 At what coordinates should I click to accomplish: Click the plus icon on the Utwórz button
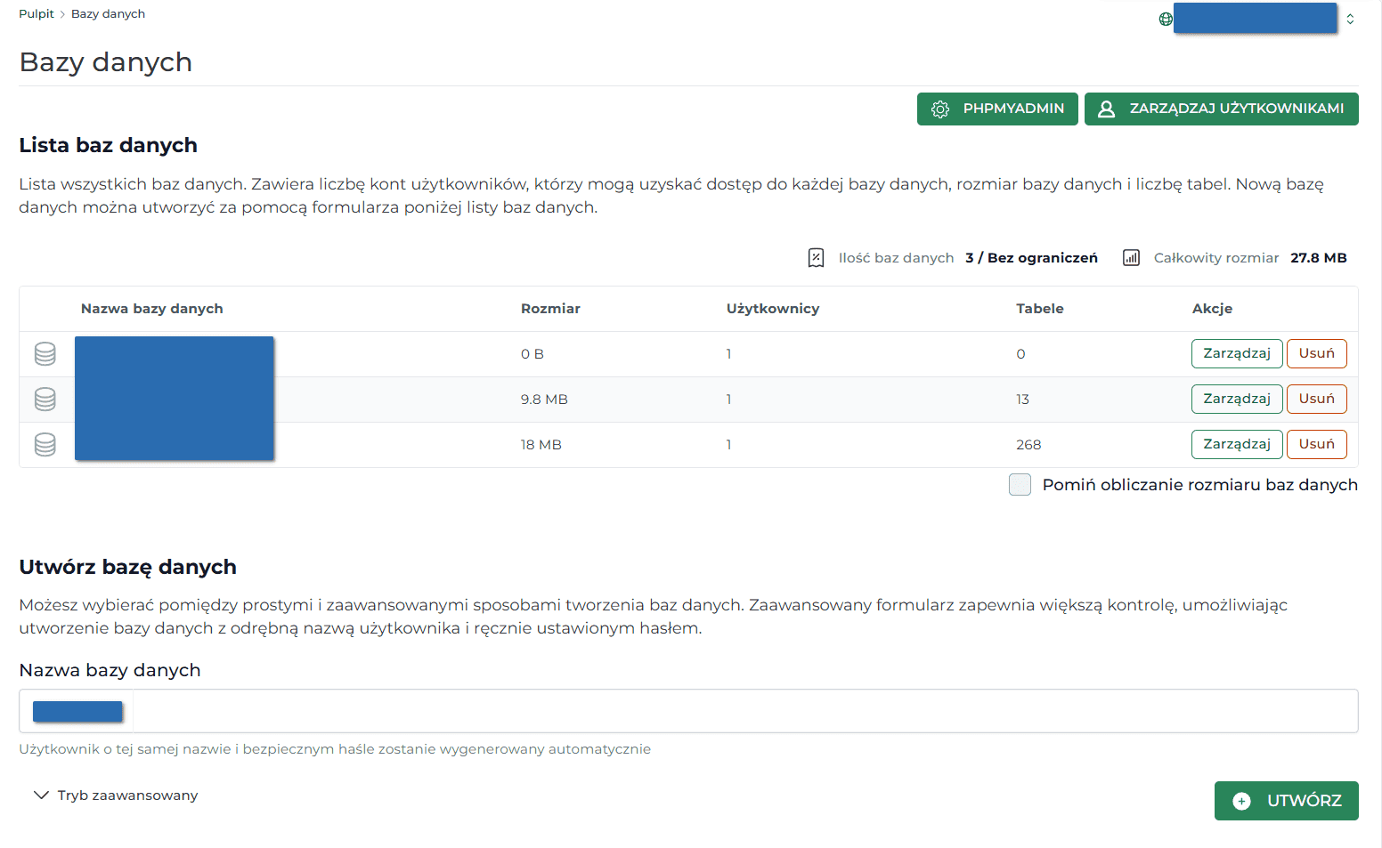[x=1241, y=801]
